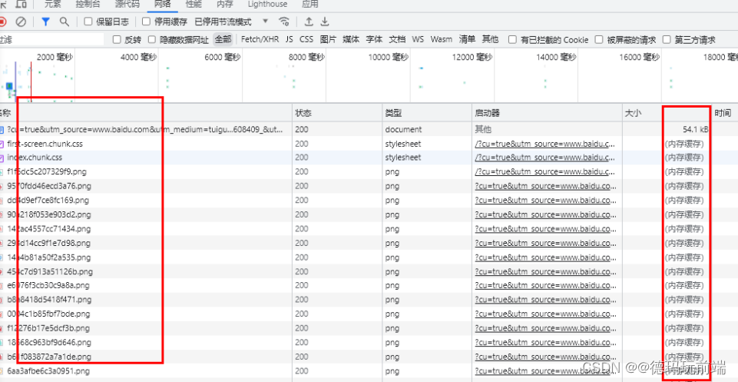Screen dimensions: 738x382
Task: Click timeline overview at 8000 毫秒
Action: tap(306, 58)
